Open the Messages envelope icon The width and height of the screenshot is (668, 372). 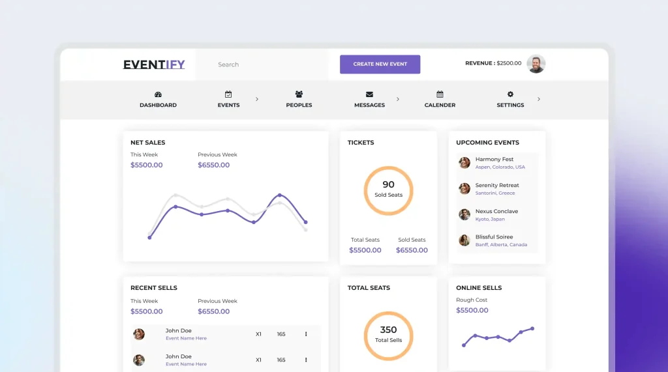(x=369, y=94)
